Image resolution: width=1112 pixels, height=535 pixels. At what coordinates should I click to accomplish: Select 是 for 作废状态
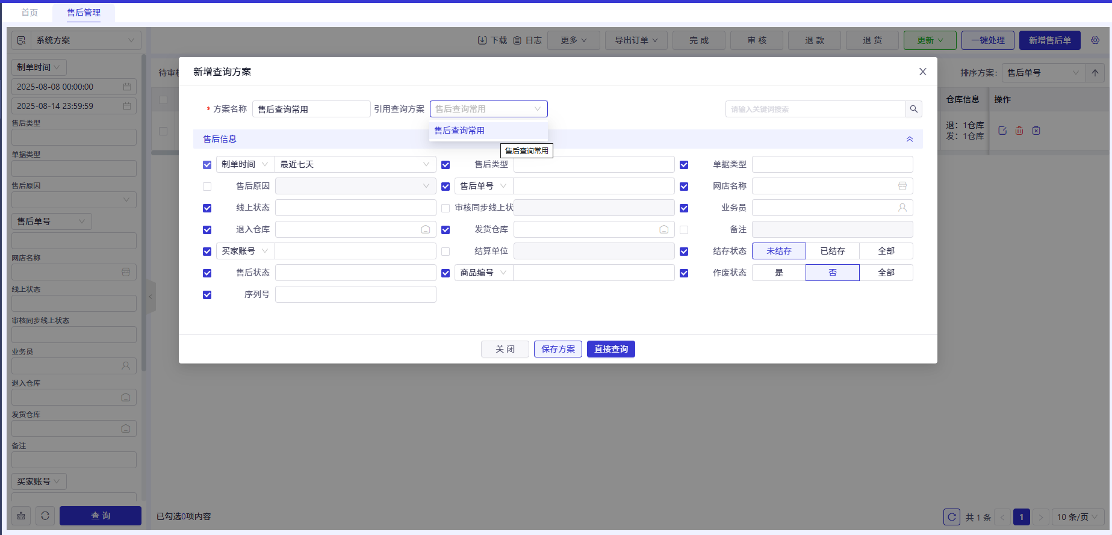click(x=779, y=273)
